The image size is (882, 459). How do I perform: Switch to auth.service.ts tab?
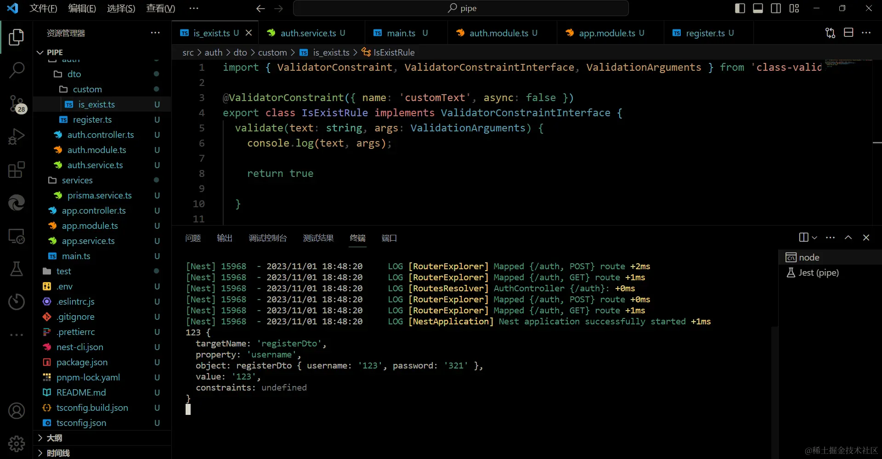pos(312,33)
